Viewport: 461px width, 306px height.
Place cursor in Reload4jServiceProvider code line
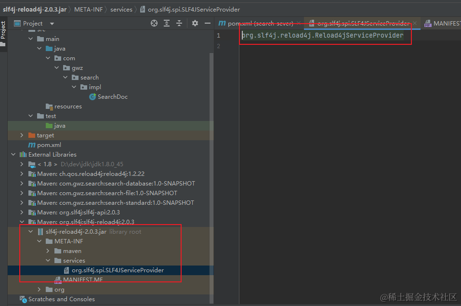tap(323, 35)
